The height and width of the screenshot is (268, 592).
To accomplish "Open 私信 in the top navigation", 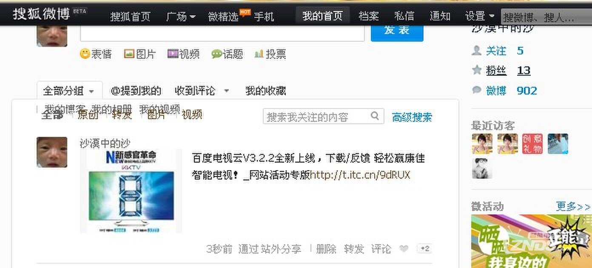I will click(404, 16).
